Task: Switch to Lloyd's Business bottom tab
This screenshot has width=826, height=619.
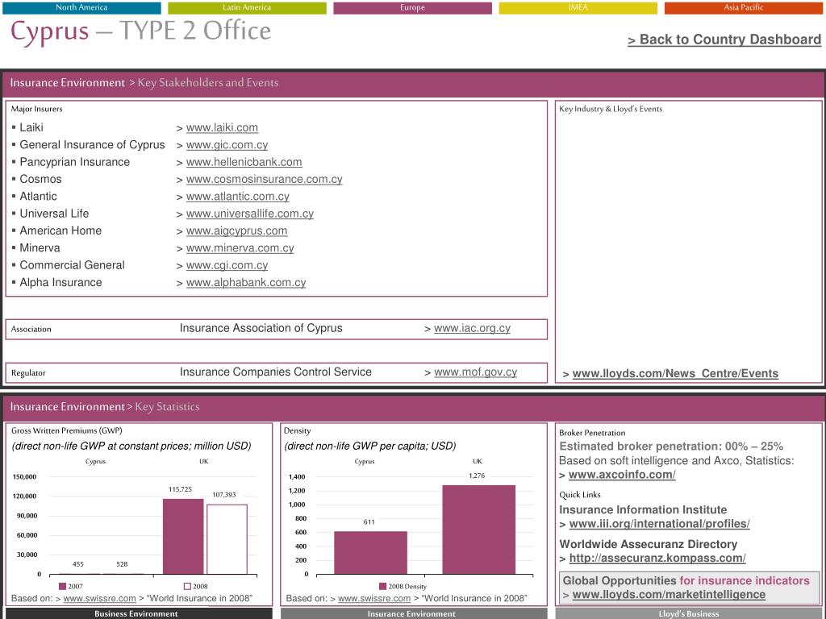Action: coord(689,613)
